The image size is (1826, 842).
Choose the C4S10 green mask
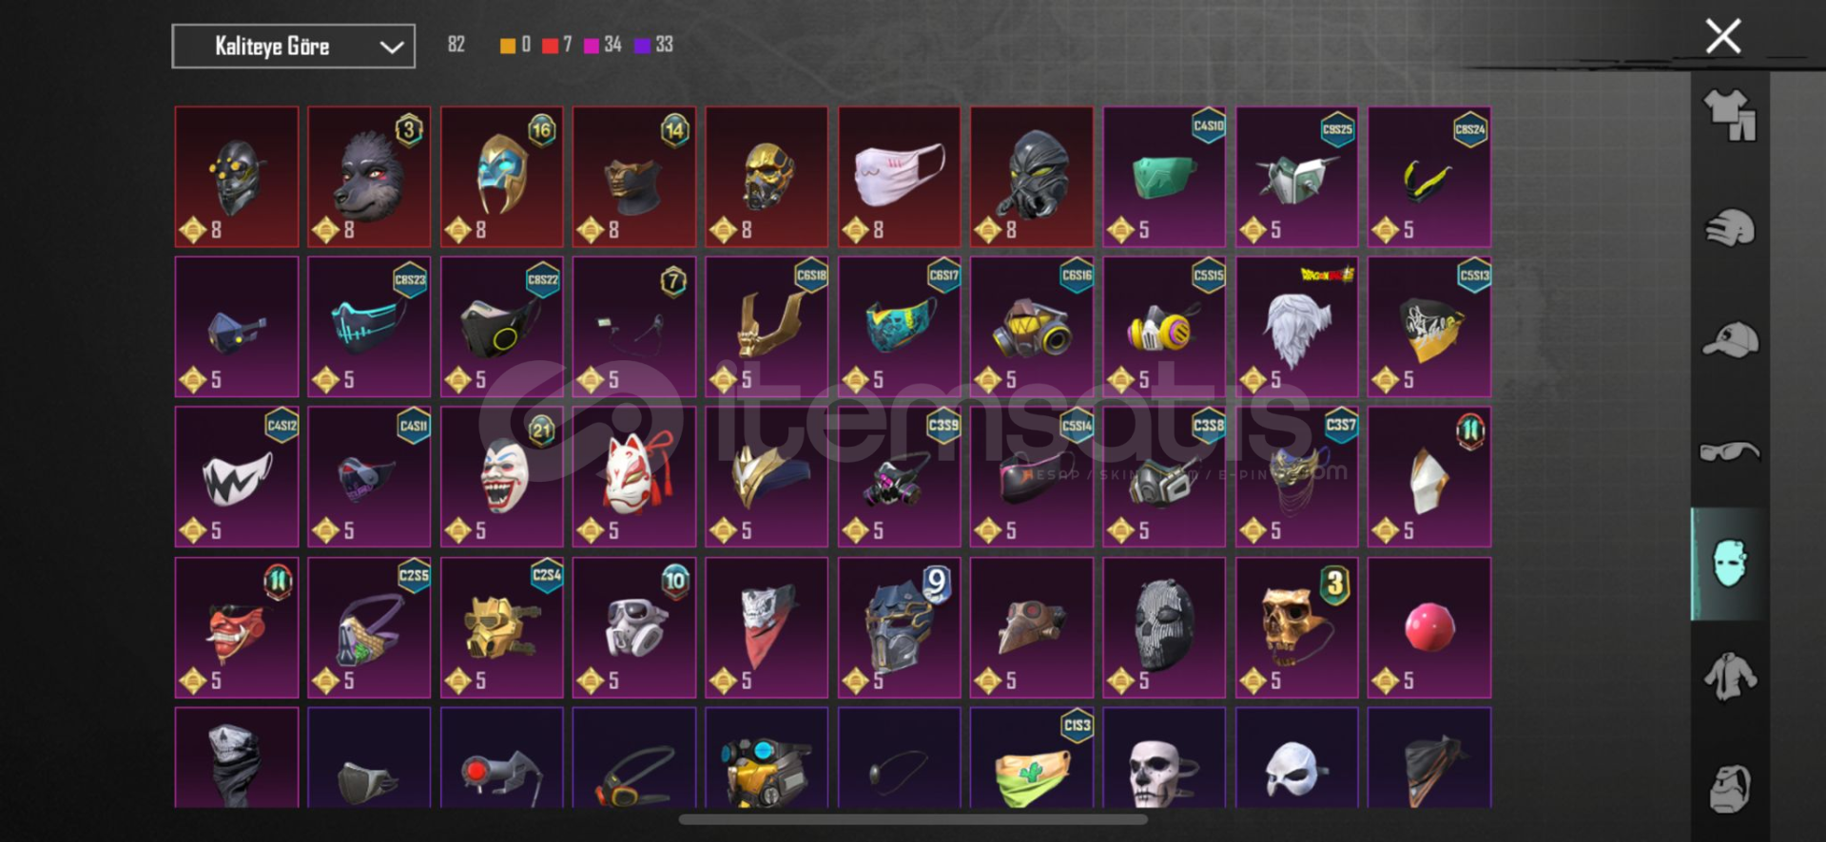click(x=1164, y=177)
